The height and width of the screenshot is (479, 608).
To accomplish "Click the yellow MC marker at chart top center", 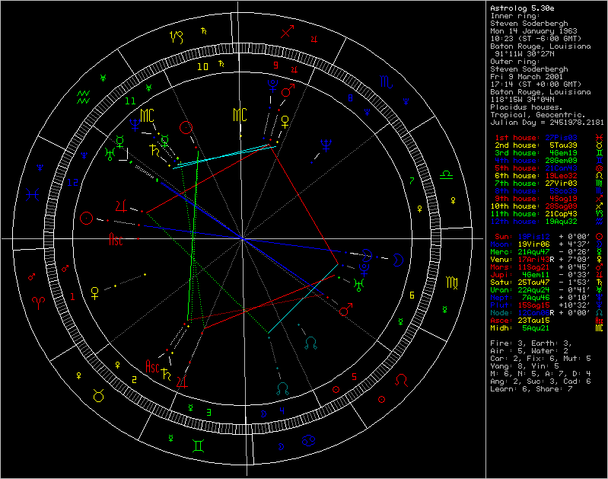I will pos(240,115).
